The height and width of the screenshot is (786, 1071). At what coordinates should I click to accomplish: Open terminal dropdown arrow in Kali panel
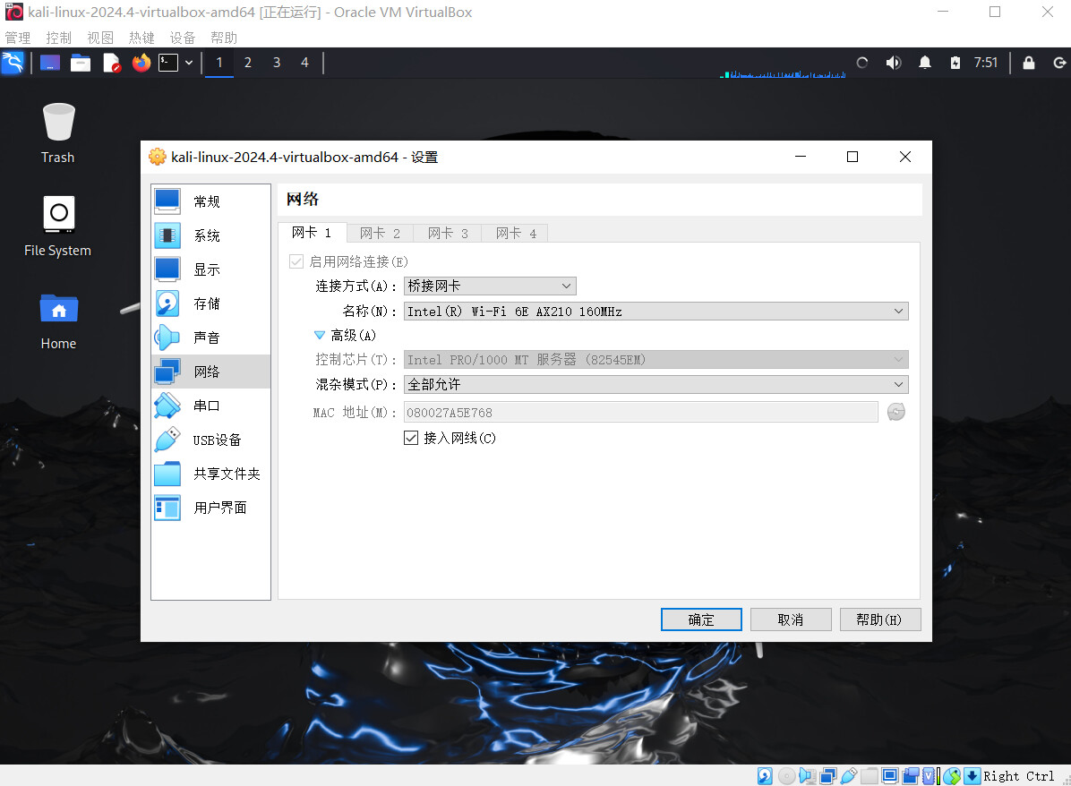[x=189, y=63]
